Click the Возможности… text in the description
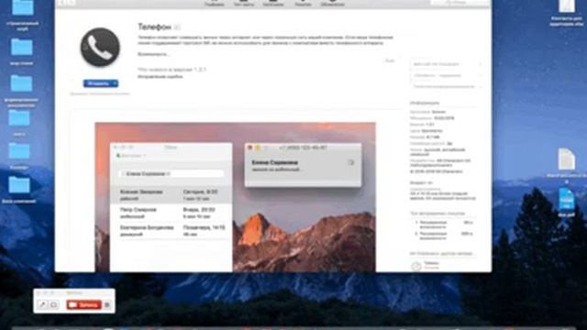This screenshot has height=330, width=587. pyautogui.click(x=154, y=54)
